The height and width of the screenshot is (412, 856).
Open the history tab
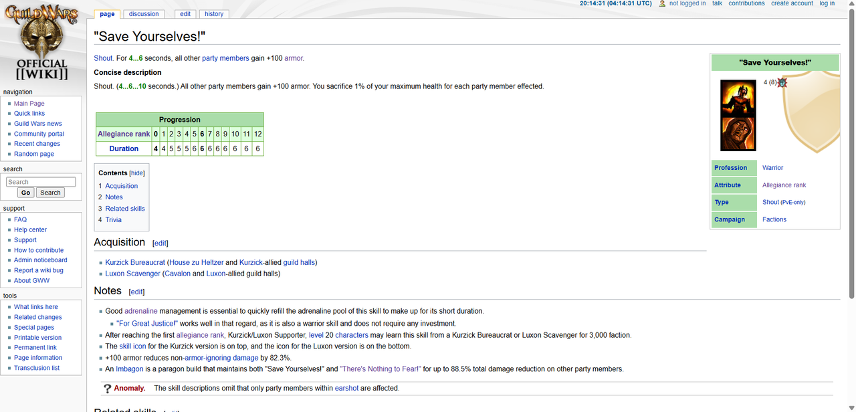(214, 14)
